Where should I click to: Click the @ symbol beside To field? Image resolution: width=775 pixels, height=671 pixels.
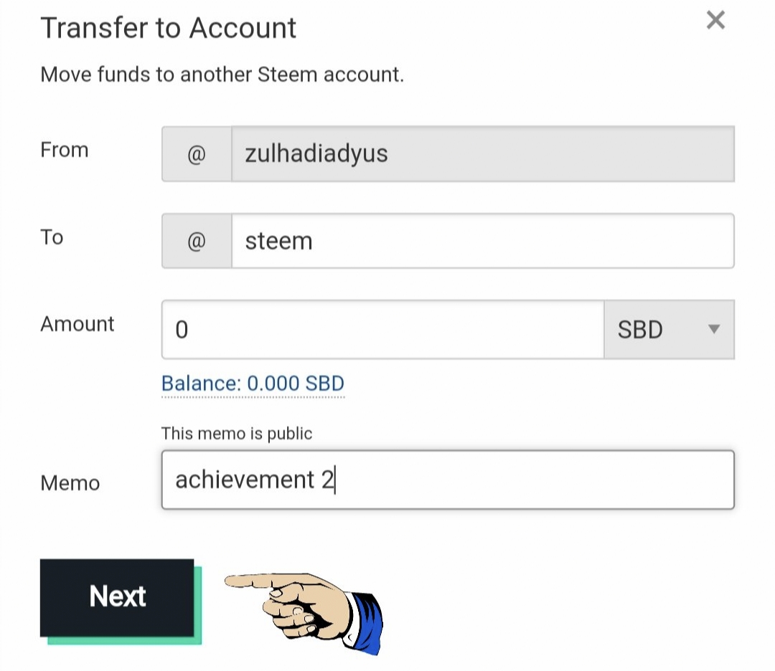click(197, 242)
